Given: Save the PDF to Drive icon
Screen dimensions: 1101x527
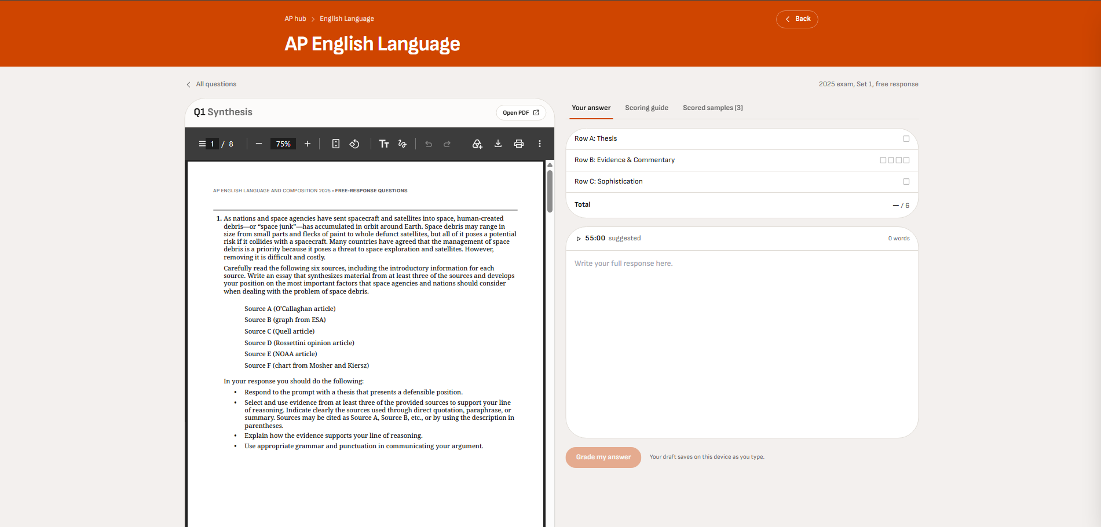Looking at the screenshot, I should [477, 144].
